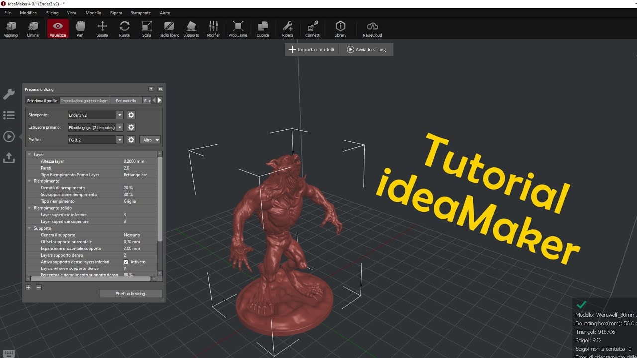
Task: Switch to the Per-modello tab
Action: [x=126, y=100]
